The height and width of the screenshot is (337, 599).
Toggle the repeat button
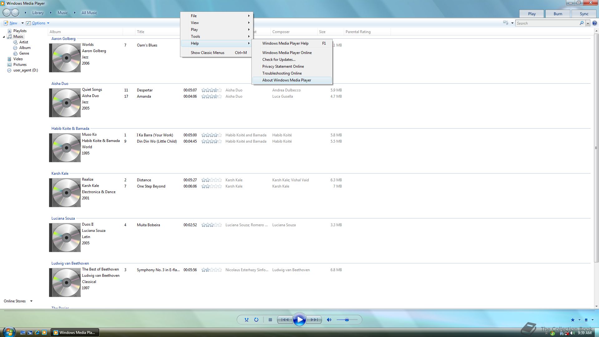256,320
